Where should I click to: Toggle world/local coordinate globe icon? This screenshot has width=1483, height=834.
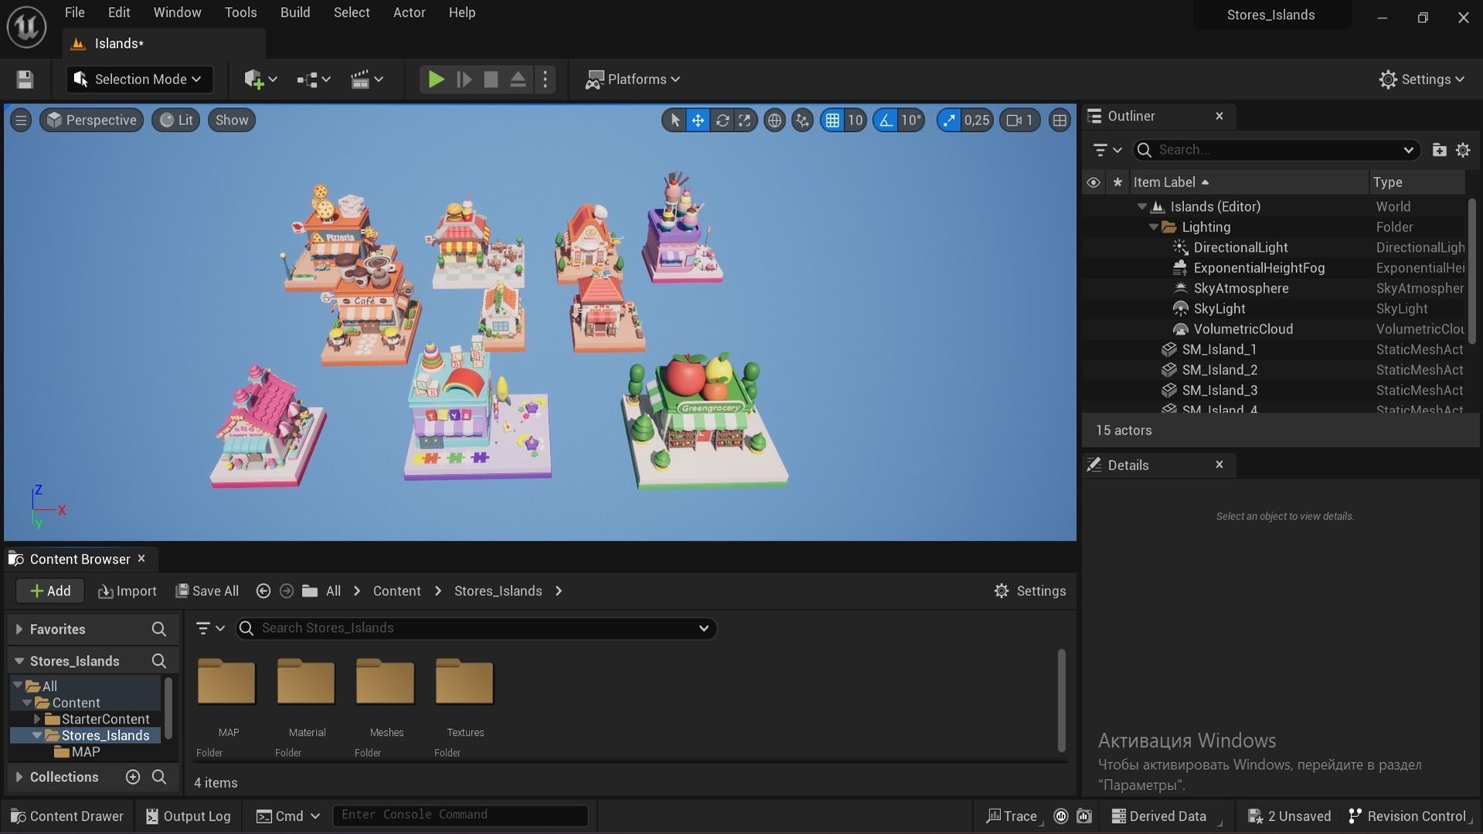(774, 120)
